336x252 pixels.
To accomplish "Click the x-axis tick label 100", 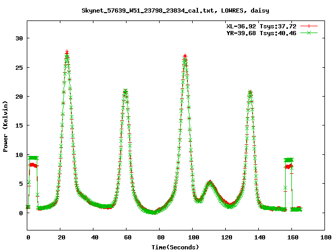I will (x=194, y=237).
